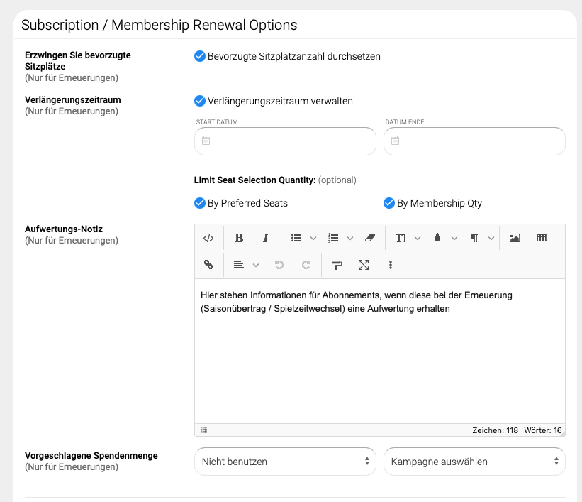The height and width of the screenshot is (502, 582).
Task: Click the eraser clear formatting icon
Action: (x=369, y=238)
